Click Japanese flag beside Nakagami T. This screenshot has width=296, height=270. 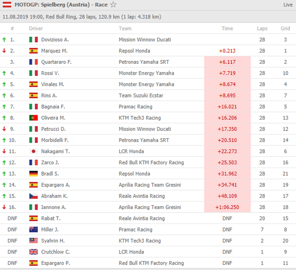(33, 151)
